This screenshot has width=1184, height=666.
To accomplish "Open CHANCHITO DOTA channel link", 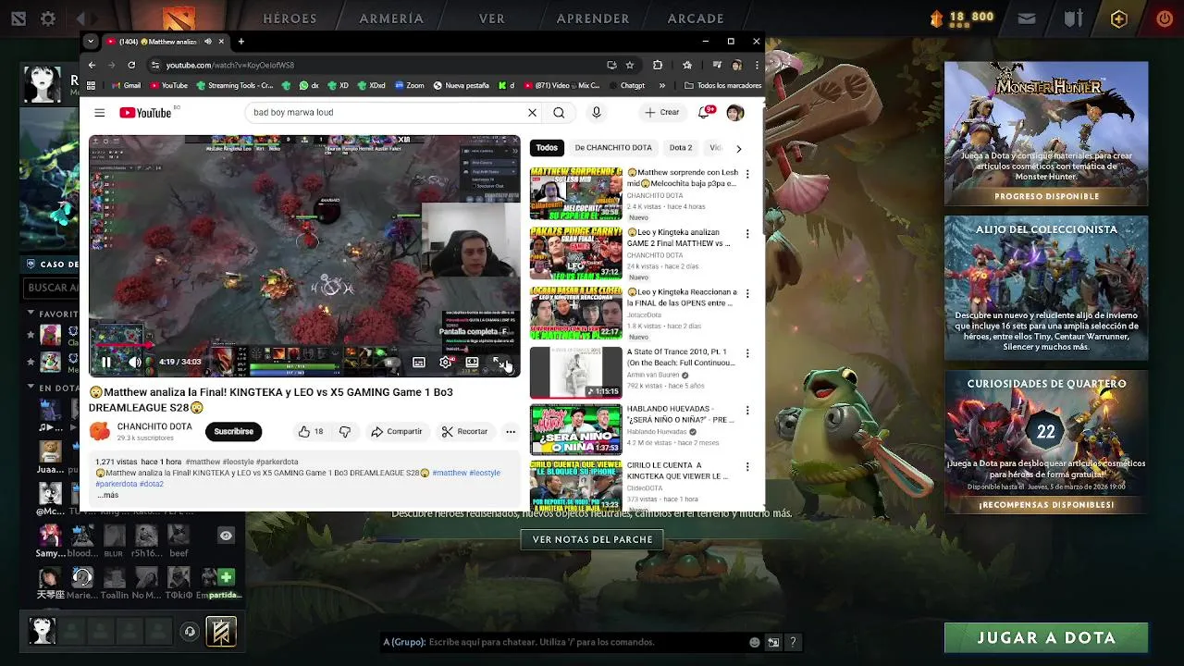I will coord(154,426).
